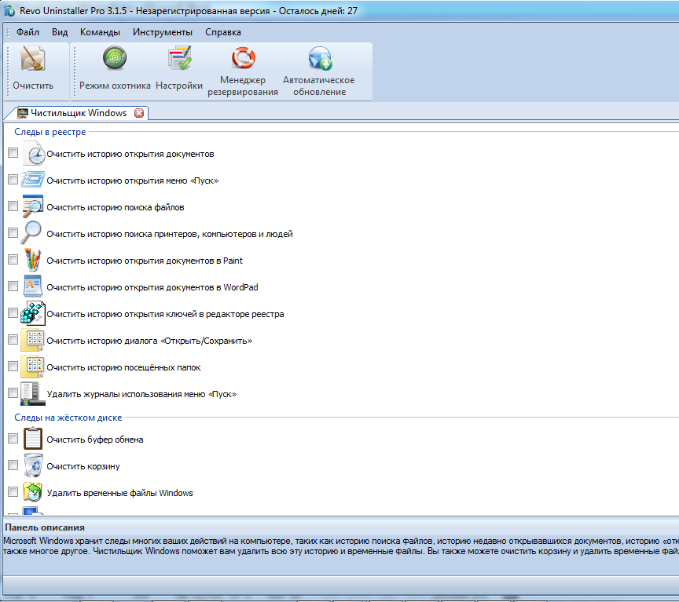Tick Удалить журналы использования меню «Пуск»
The width and height of the screenshot is (679, 602).
pos(13,392)
